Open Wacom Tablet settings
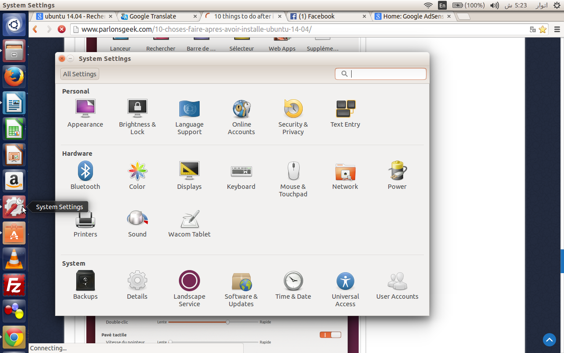 click(x=189, y=224)
